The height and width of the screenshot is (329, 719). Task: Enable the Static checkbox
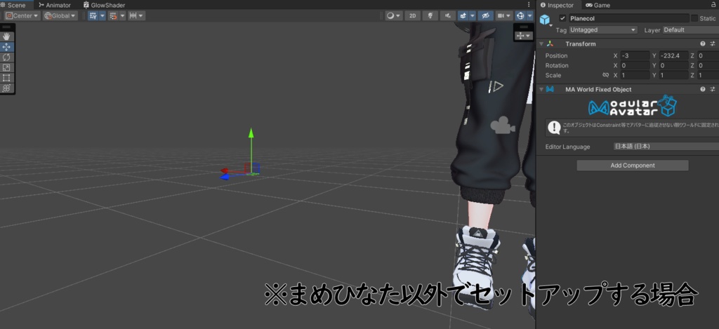click(x=694, y=18)
